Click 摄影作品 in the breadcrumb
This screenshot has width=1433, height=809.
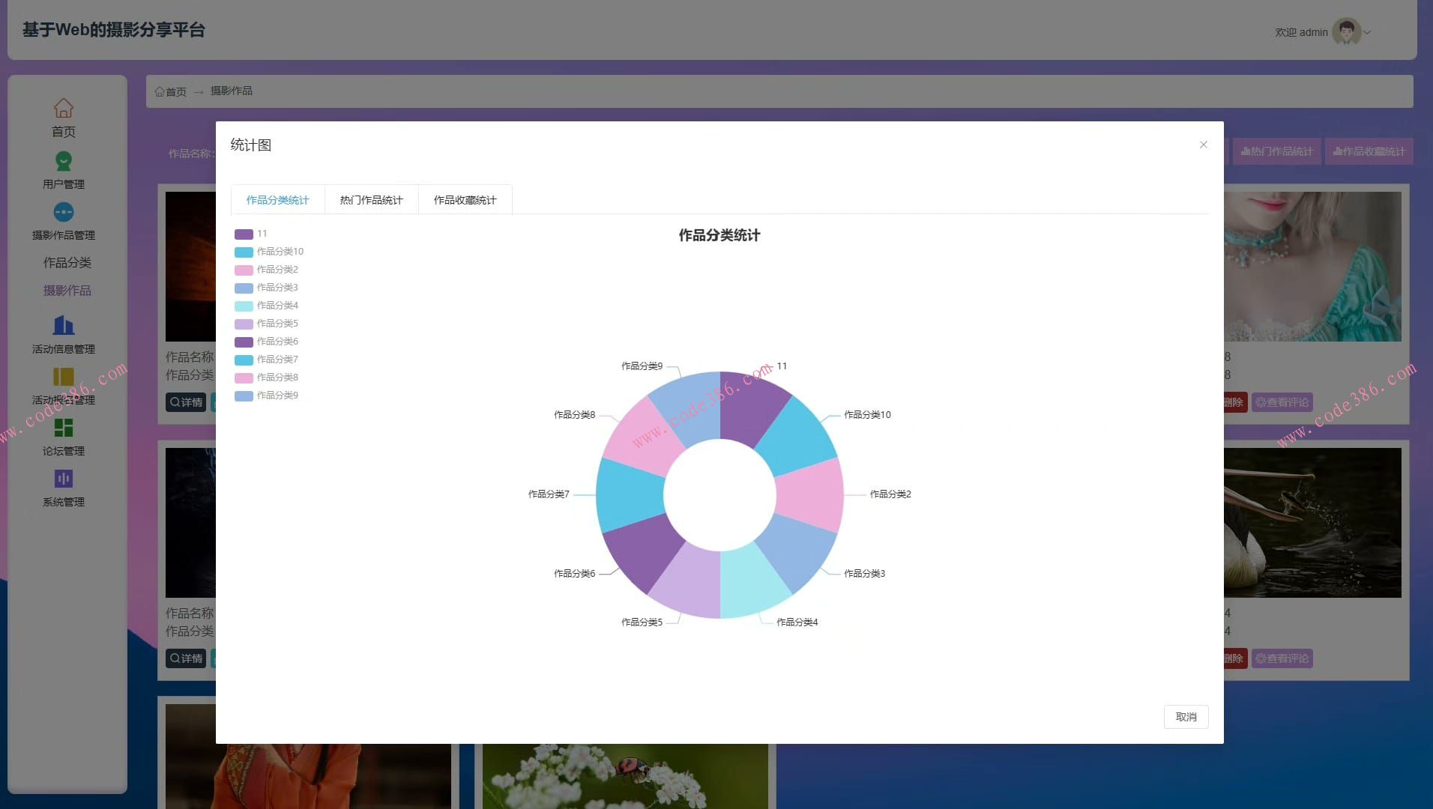point(232,91)
